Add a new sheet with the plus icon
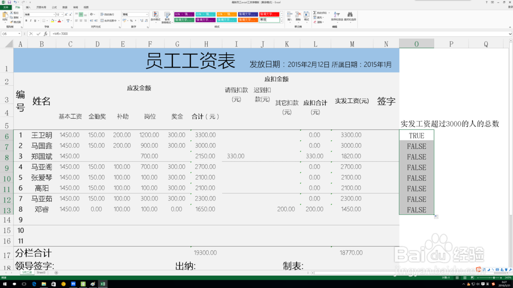 [x=56, y=273]
